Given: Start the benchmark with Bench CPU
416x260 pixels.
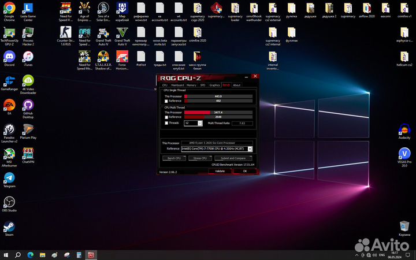Looking at the screenshot, I should click(174, 158).
